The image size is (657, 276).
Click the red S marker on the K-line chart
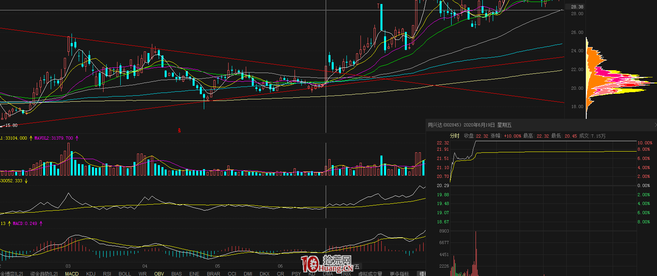tap(179, 130)
